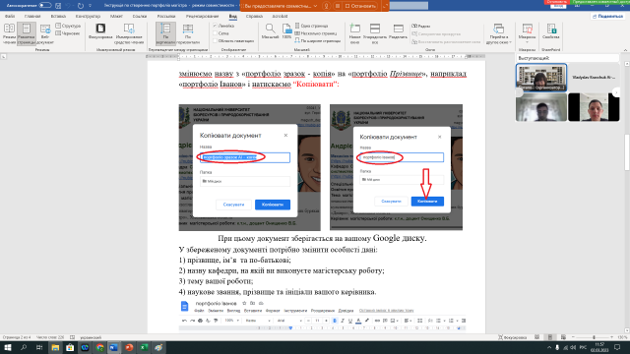This screenshot has width=630, height=354.
Task: Click the word count in the status bar
Action: point(50,337)
